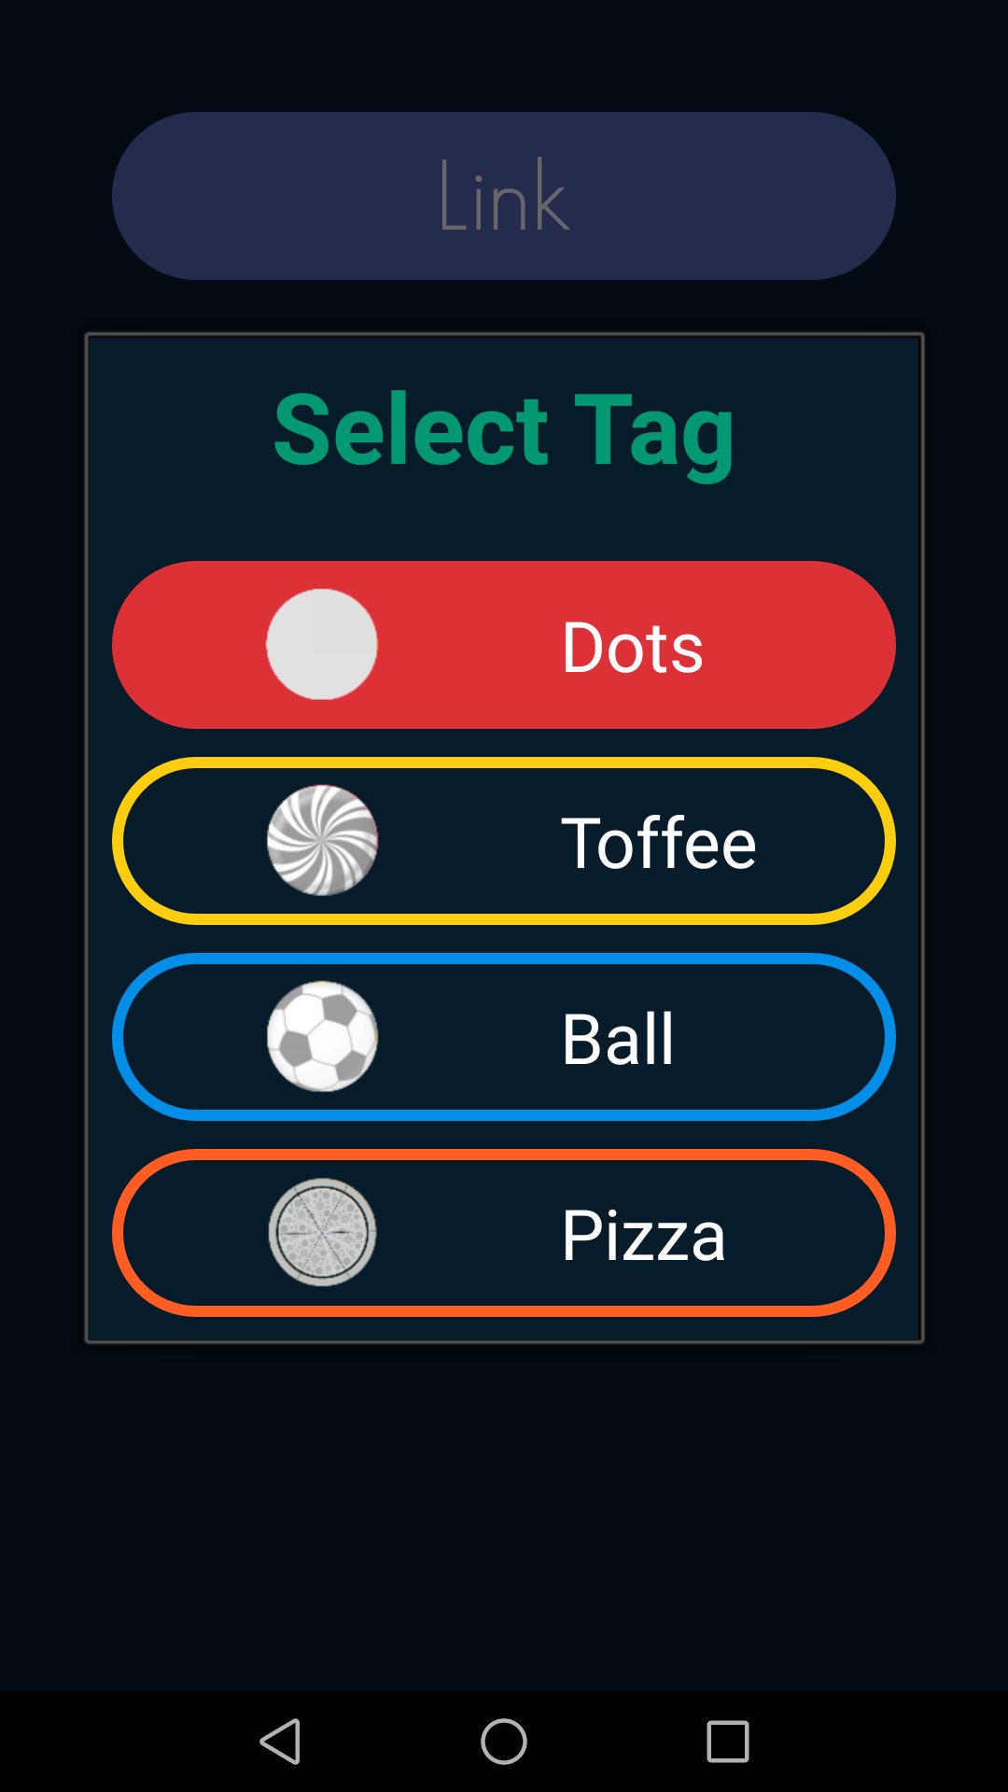
Task: Select the Pizza tag option
Action: (504, 1232)
